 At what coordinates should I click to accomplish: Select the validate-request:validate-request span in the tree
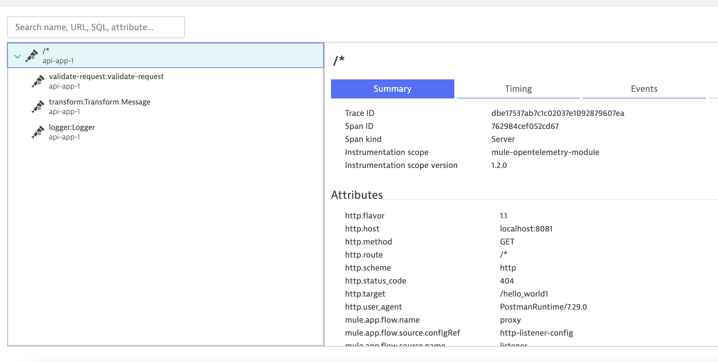tap(106, 81)
